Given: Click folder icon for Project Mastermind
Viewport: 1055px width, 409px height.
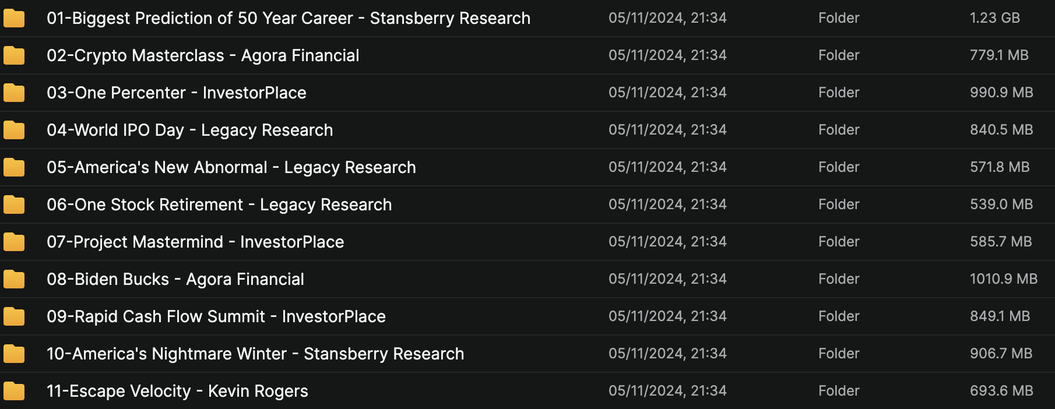Looking at the screenshot, I should point(14,242).
